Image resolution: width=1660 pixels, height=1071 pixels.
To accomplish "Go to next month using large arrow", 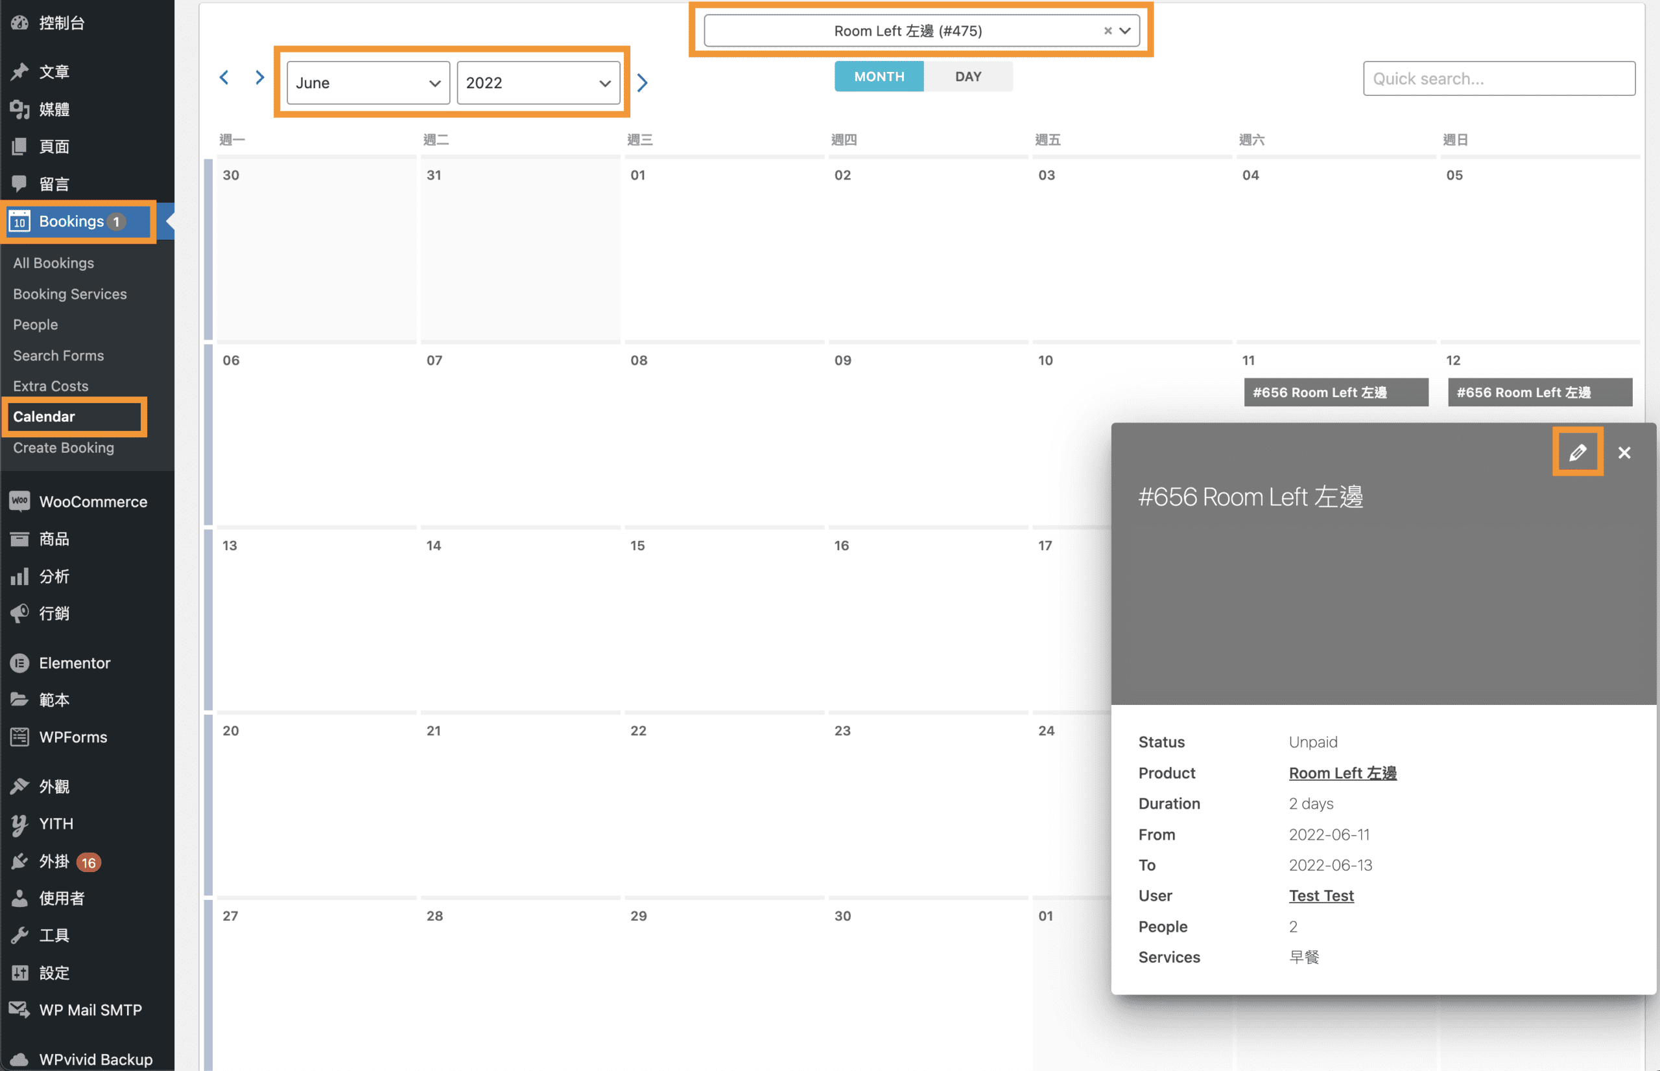I will 643,83.
